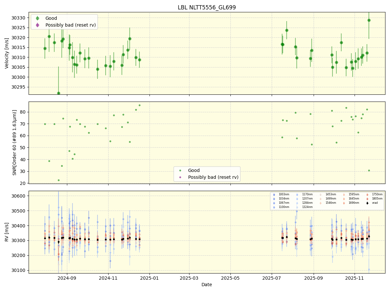Click the '1645nm' legend entry
Viewport: 390px width, 292px height.
[351, 199]
